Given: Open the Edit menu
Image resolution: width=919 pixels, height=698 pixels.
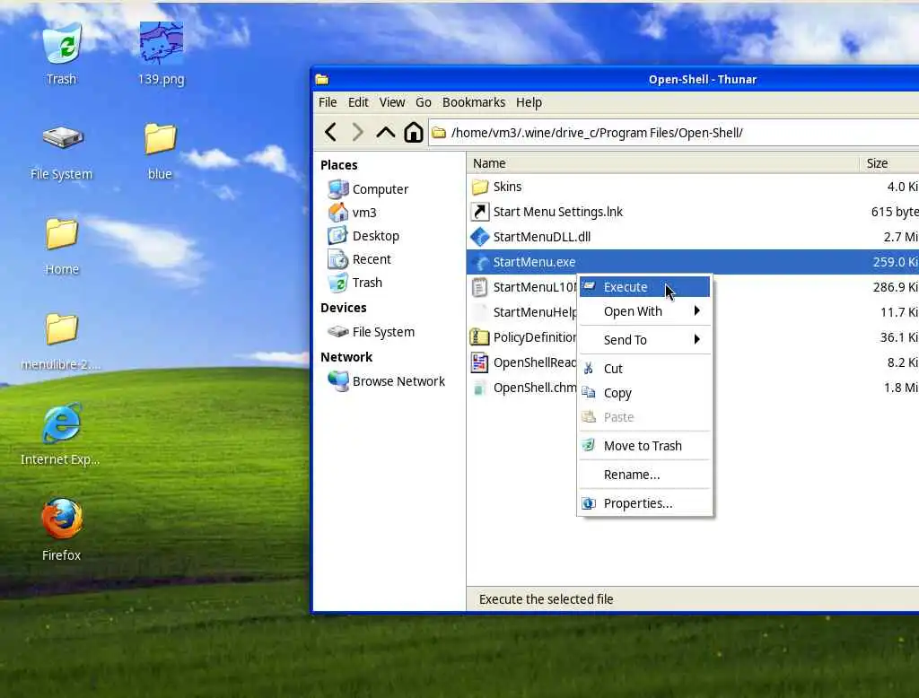Looking at the screenshot, I should pyautogui.click(x=358, y=102).
